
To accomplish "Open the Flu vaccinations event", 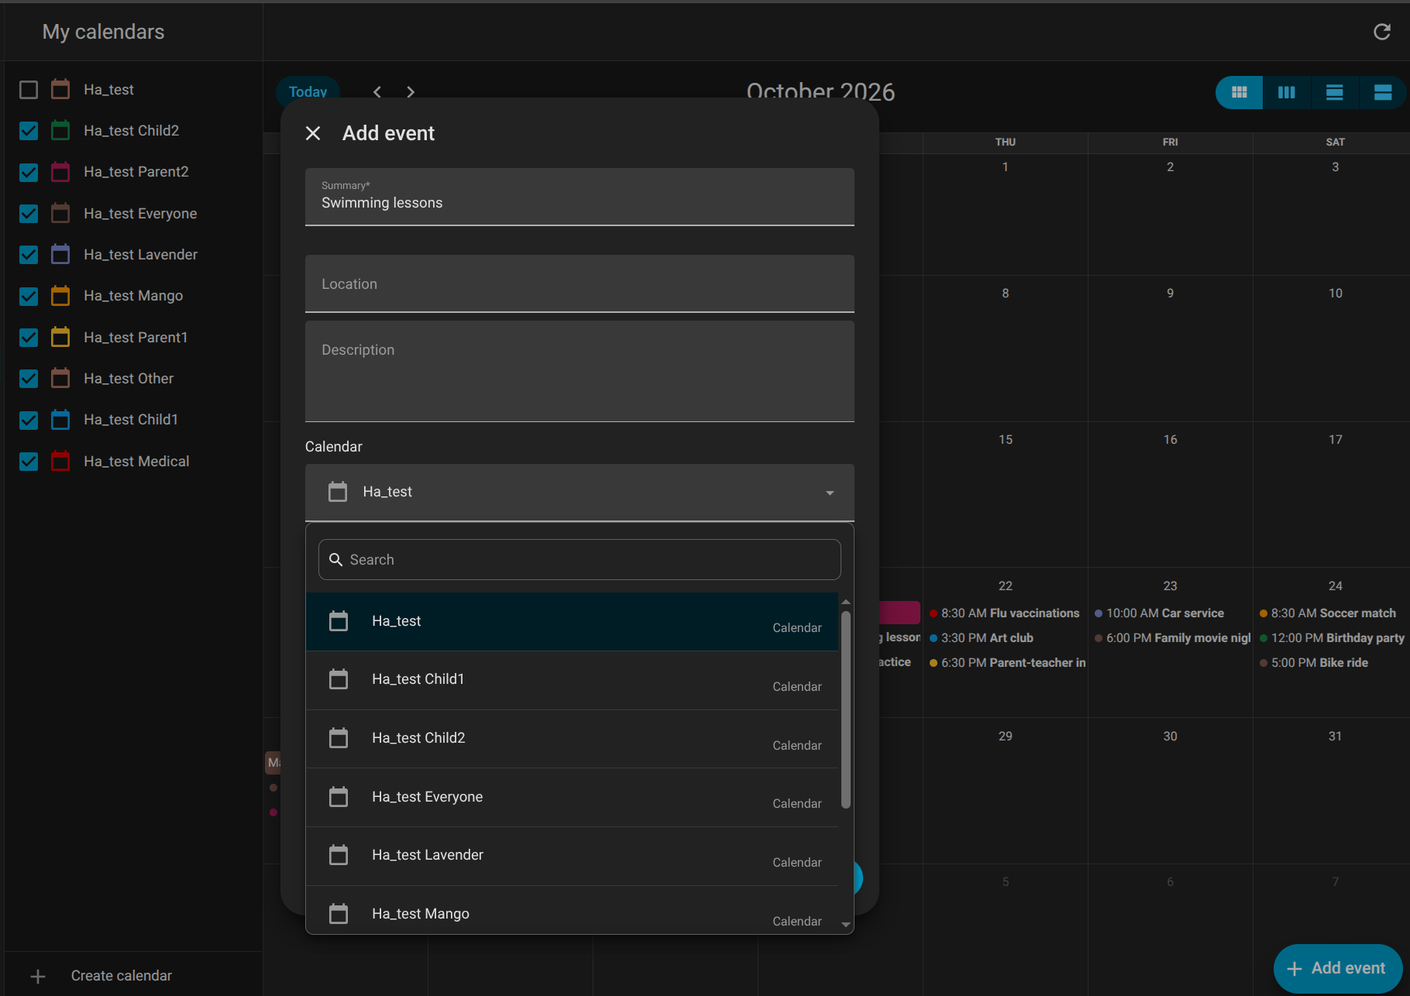I will pyautogui.click(x=1004, y=613).
